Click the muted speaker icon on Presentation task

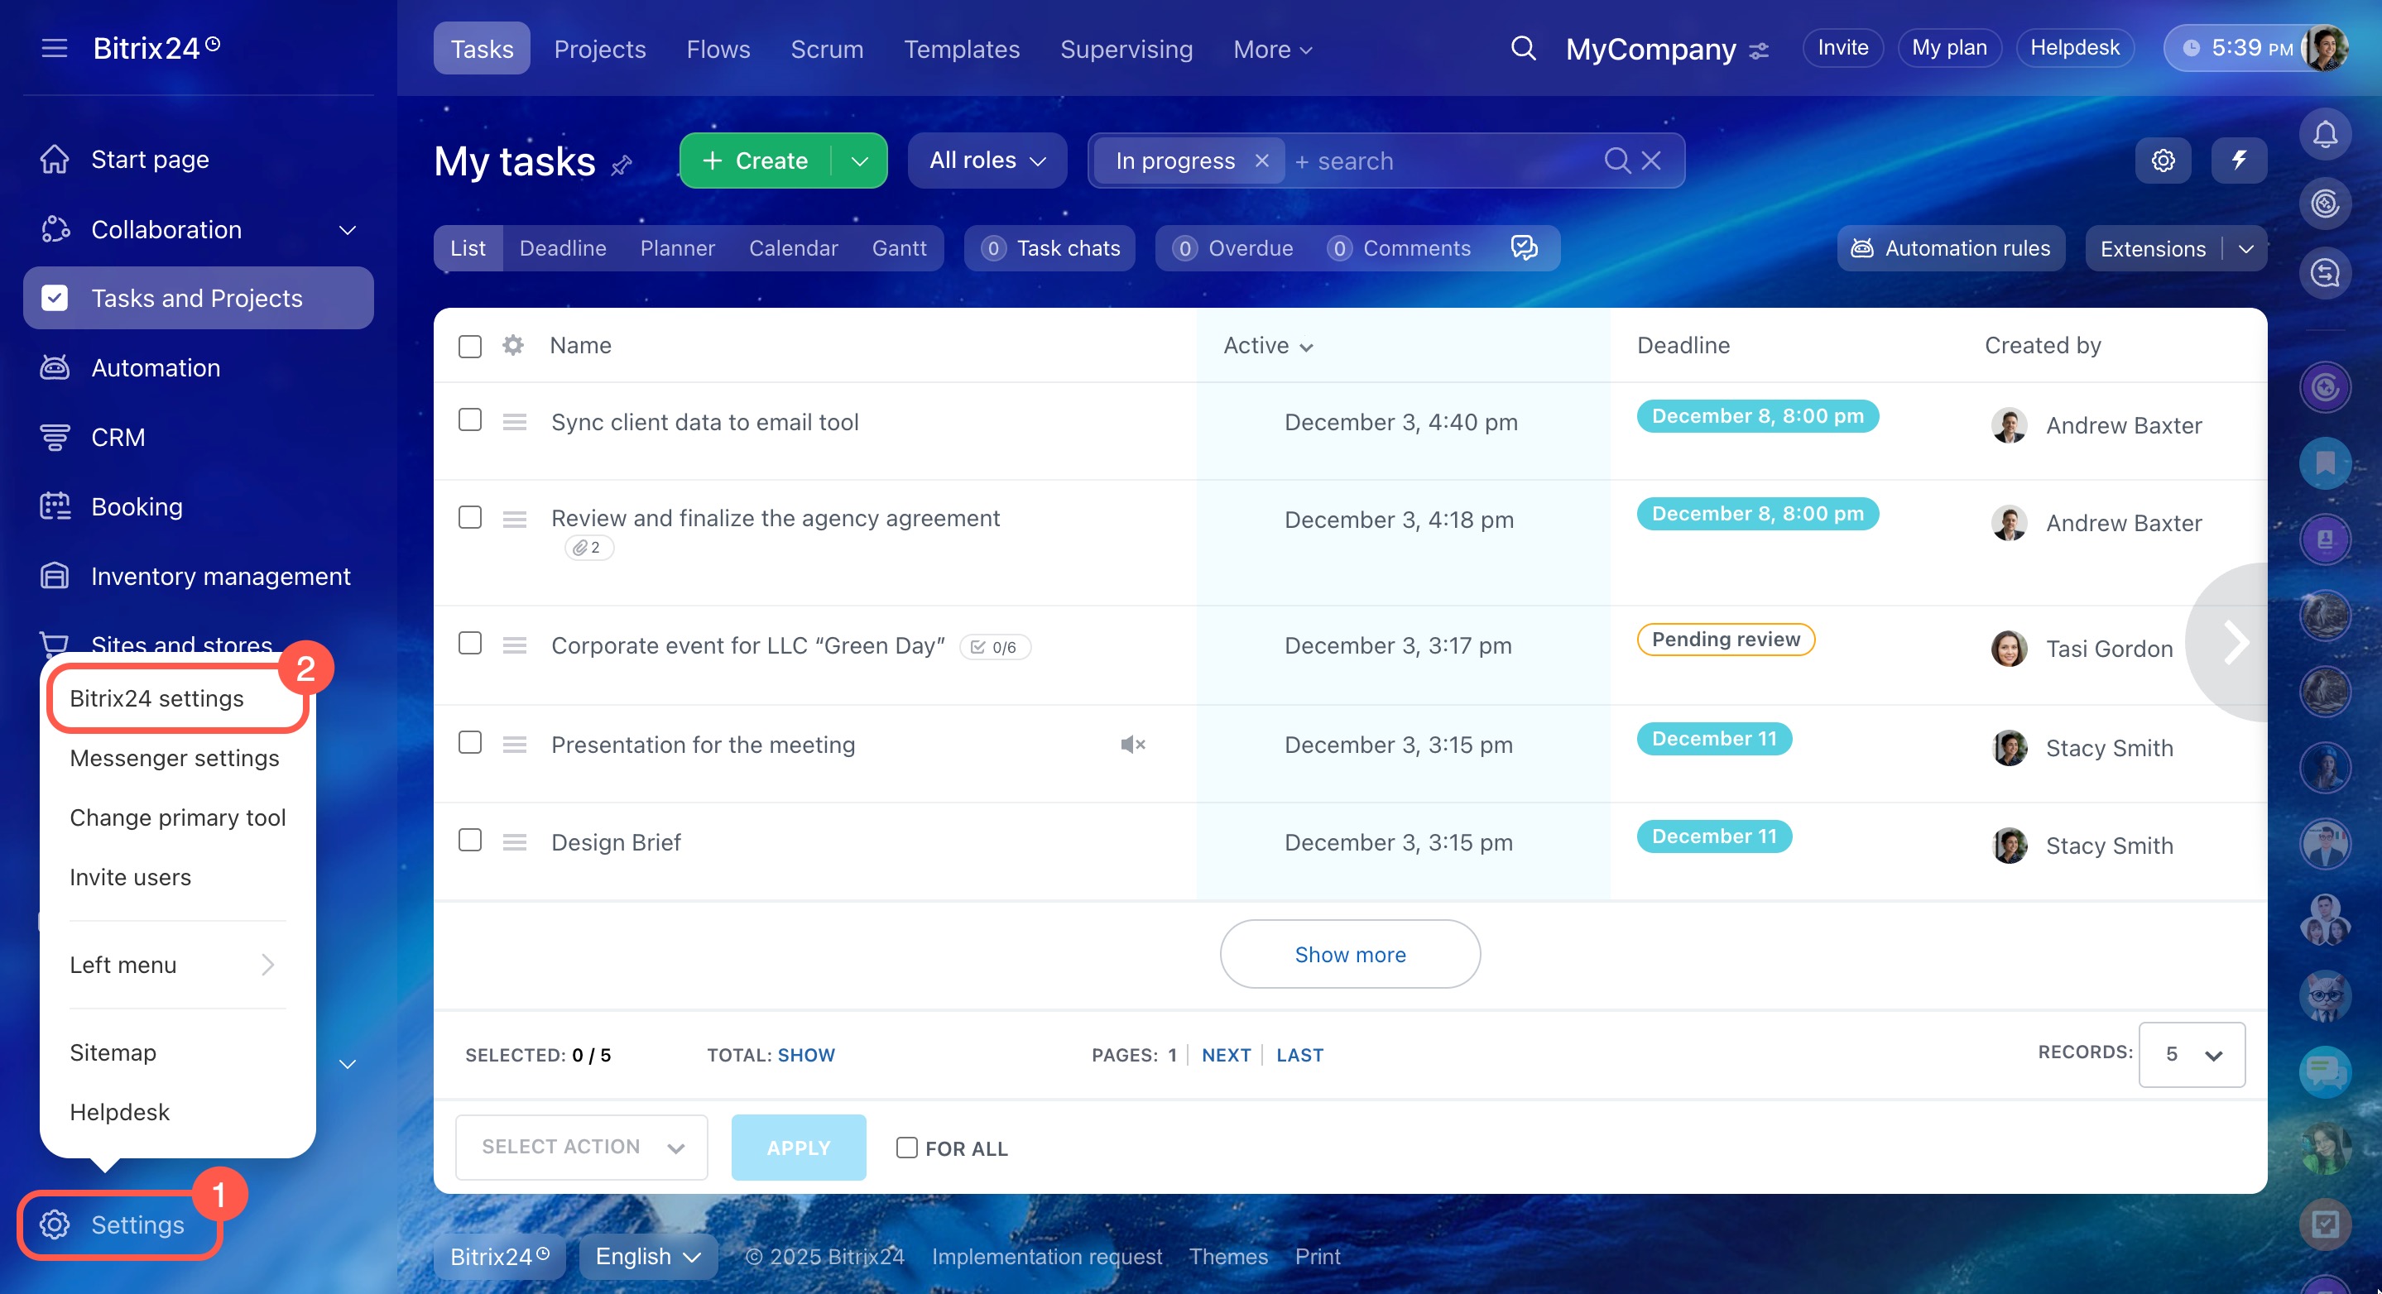click(1131, 744)
